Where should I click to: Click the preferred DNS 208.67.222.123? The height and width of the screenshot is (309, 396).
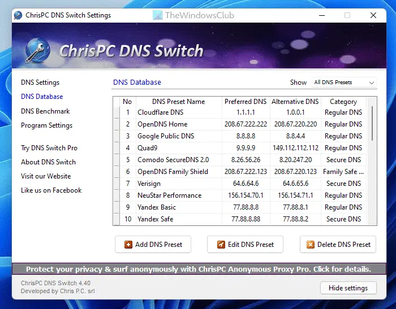246,172
